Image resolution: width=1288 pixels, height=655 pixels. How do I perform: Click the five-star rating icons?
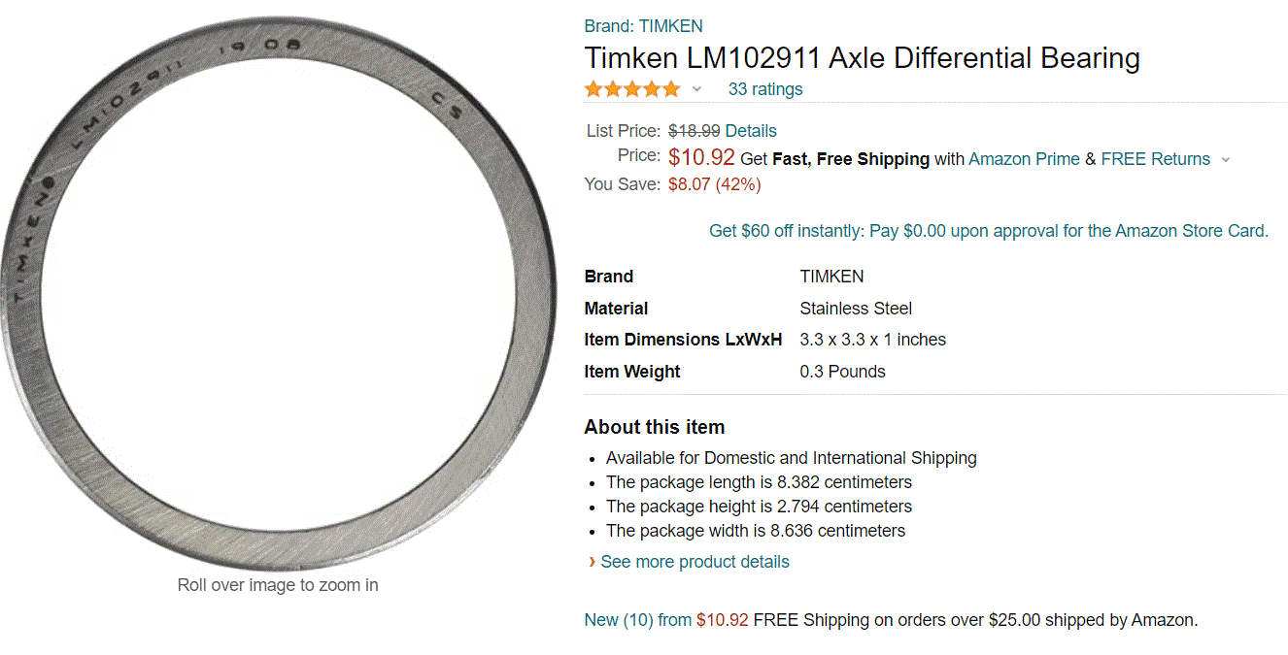click(x=632, y=89)
